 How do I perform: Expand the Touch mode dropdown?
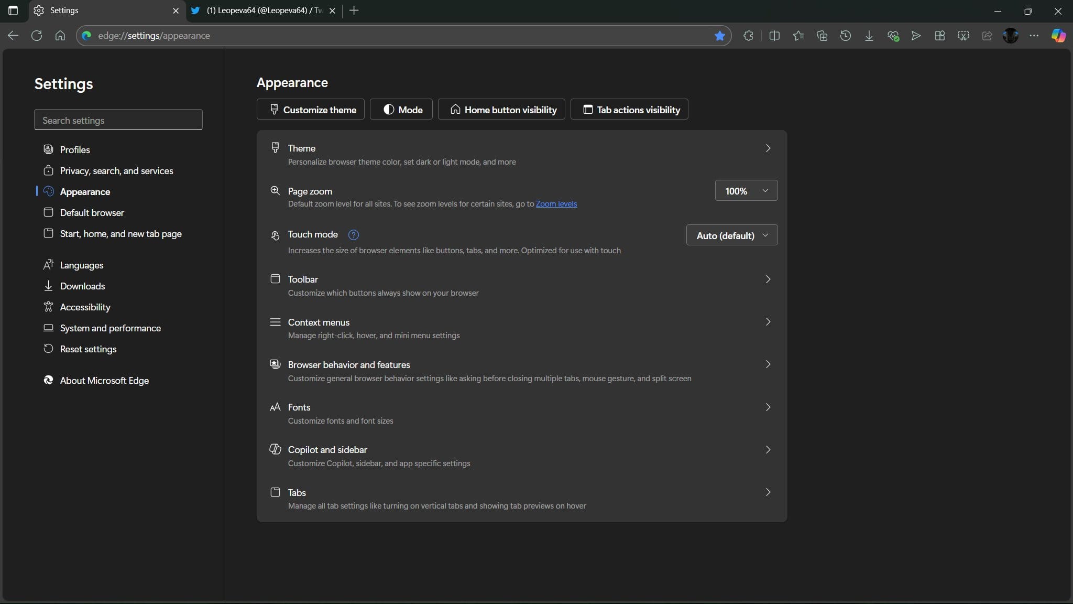731,236
